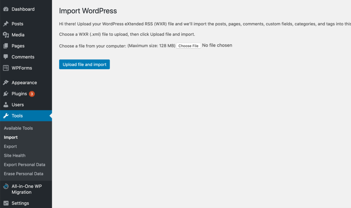This screenshot has width=351, height=208.
Task: Open the Tools wrench icon
Action: [x=6, y=115]
